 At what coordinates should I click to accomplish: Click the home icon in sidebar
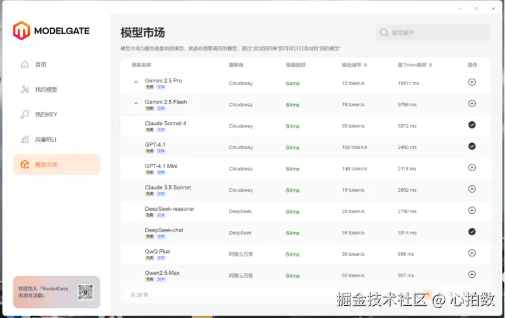pyautogui.click(x=25, y=65)
